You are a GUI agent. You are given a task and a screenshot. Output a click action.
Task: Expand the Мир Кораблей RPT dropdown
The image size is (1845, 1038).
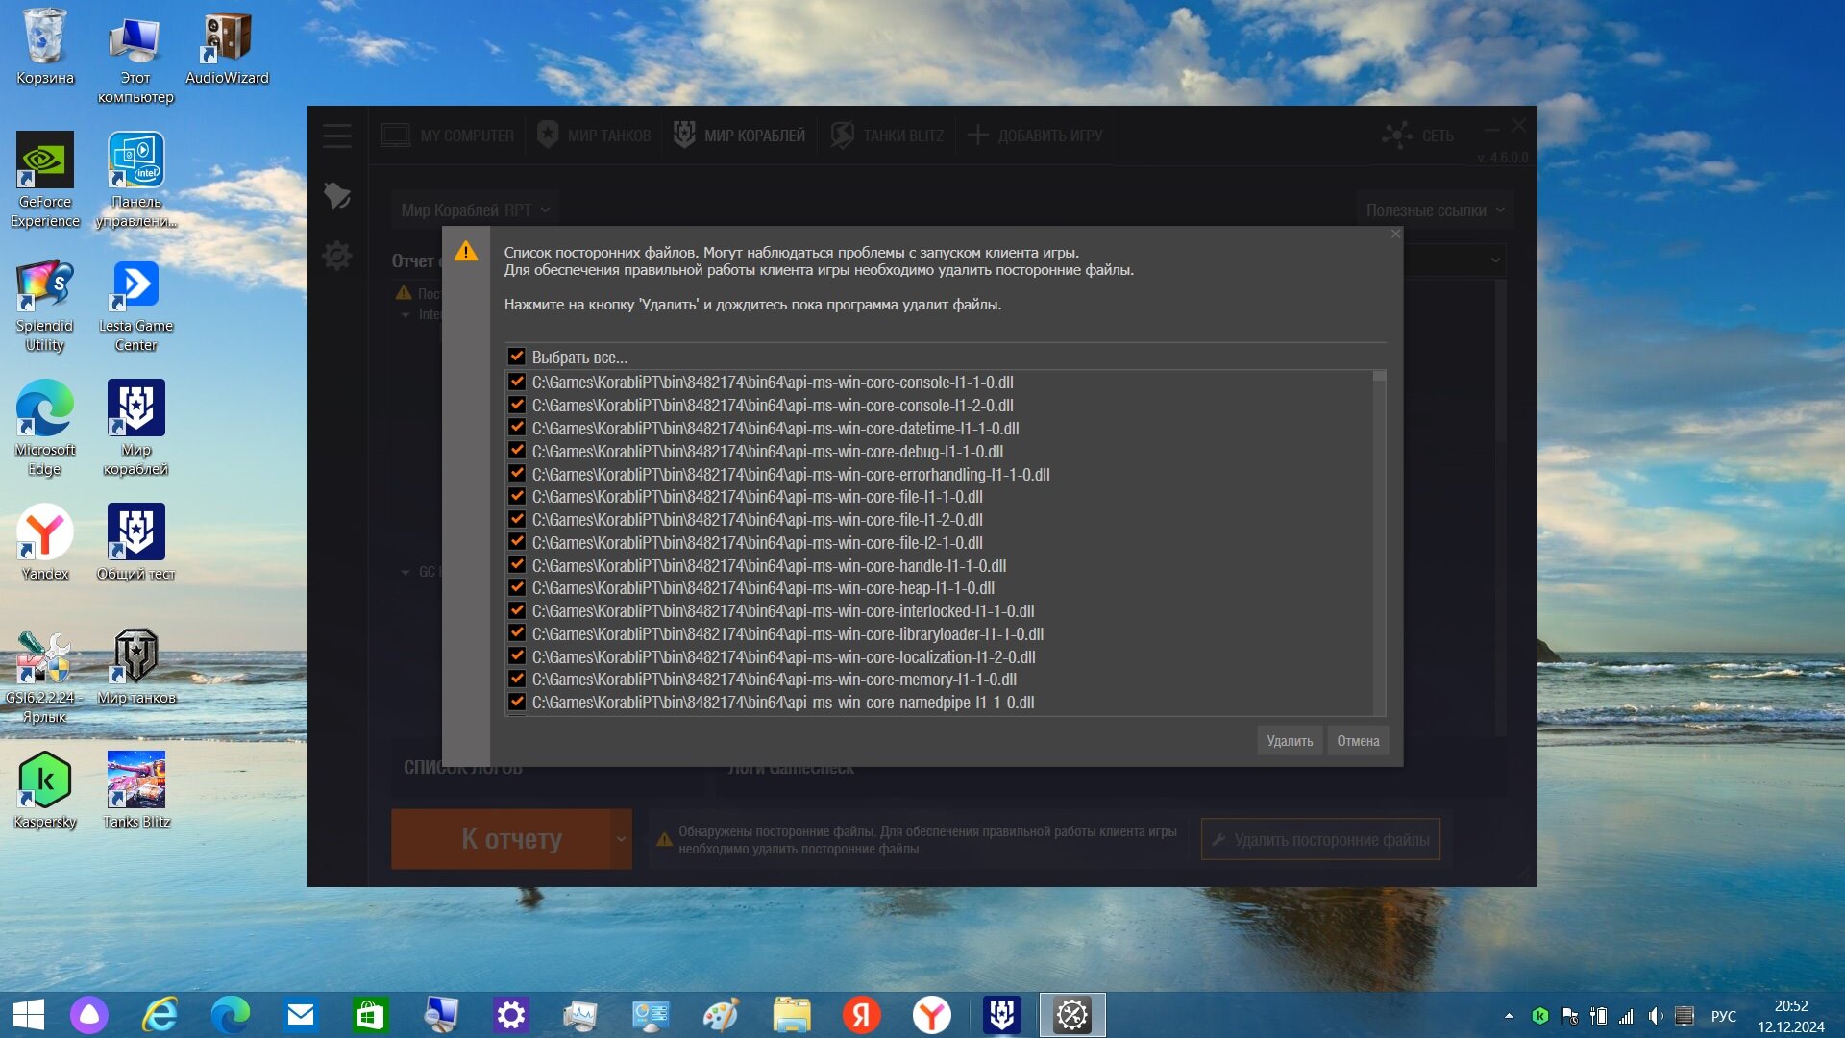[476, 210]
